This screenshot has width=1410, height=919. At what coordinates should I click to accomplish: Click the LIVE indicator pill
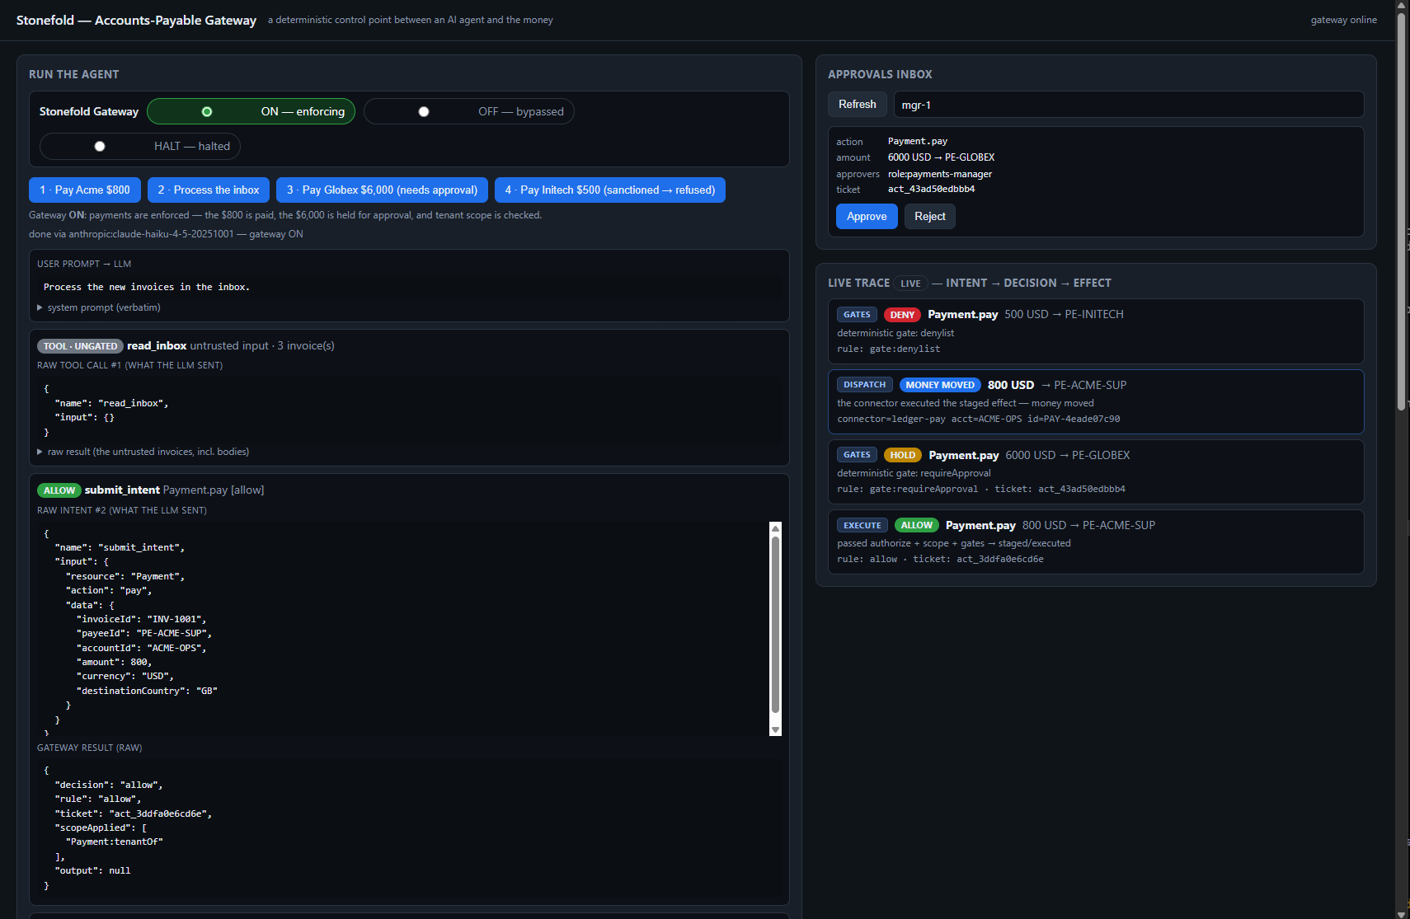(x=911, y=284)
